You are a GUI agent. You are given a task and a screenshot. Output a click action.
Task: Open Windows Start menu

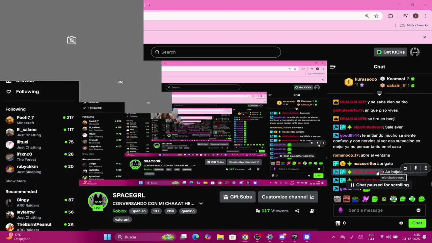coord(107,237)
